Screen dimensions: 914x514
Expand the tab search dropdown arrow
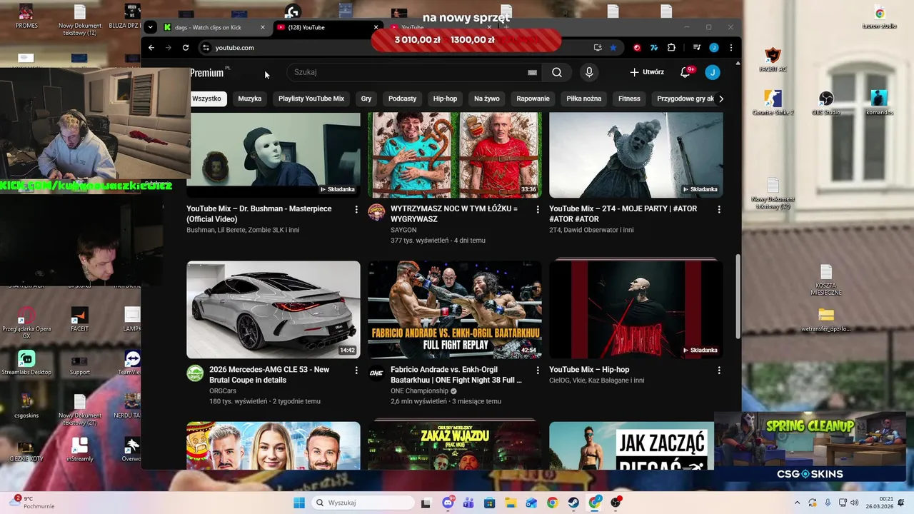[150, 27]
